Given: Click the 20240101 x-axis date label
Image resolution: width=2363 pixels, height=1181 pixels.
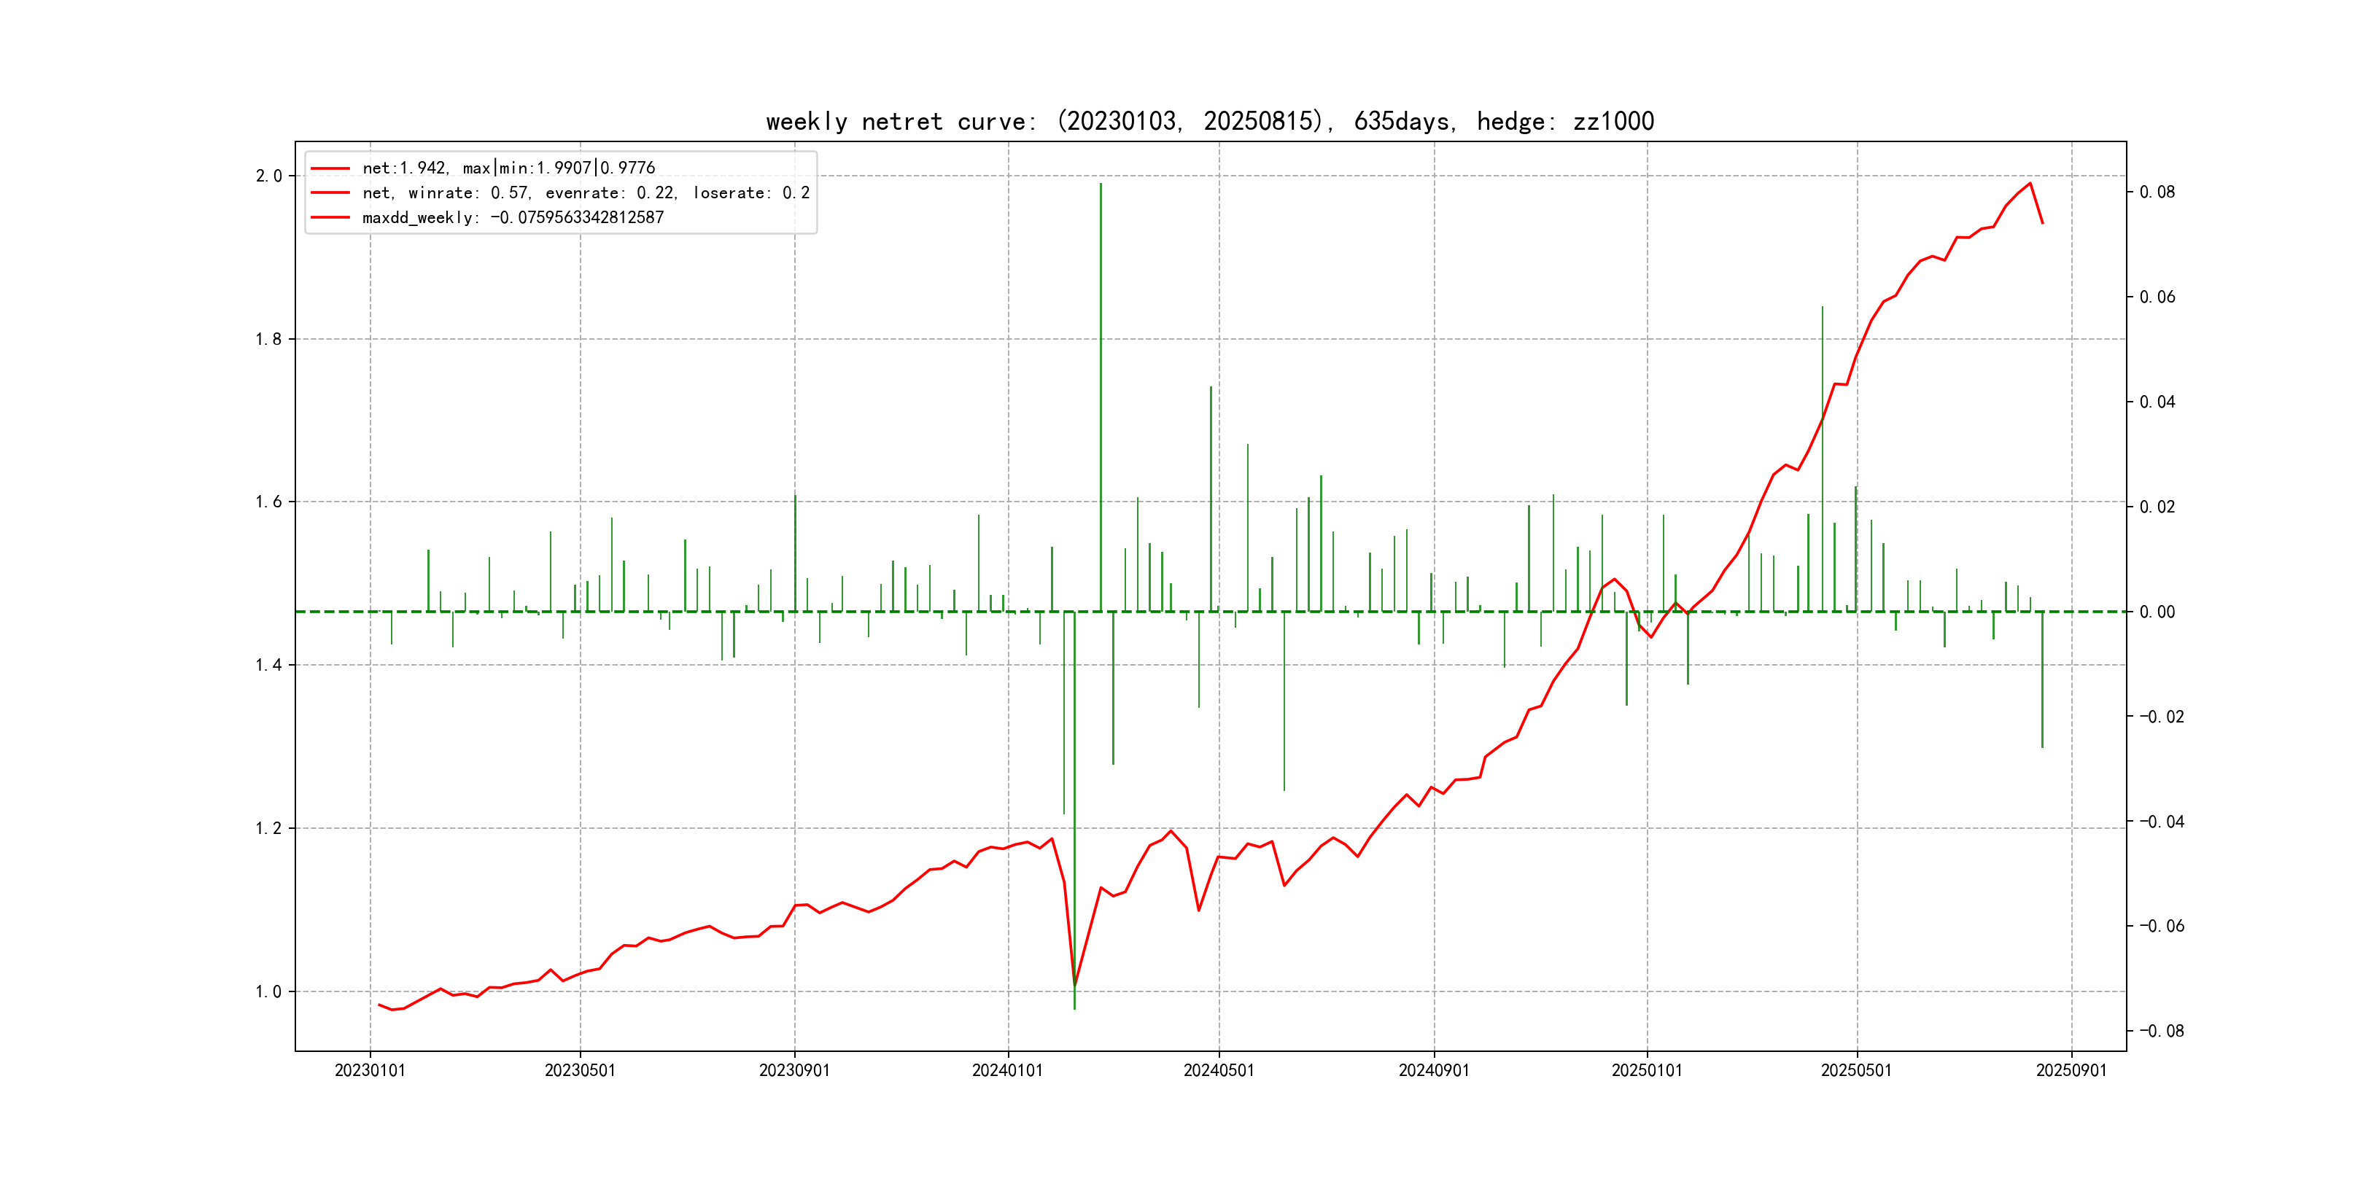Looking at the screenshot, I should tap(1007, 1070).
